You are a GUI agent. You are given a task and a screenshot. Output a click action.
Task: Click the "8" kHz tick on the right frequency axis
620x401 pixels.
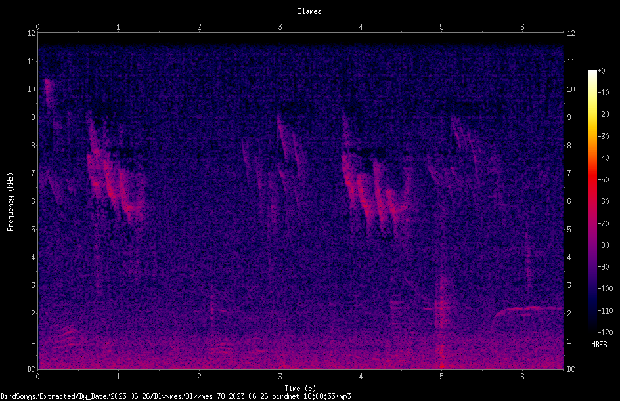(569, 146)
